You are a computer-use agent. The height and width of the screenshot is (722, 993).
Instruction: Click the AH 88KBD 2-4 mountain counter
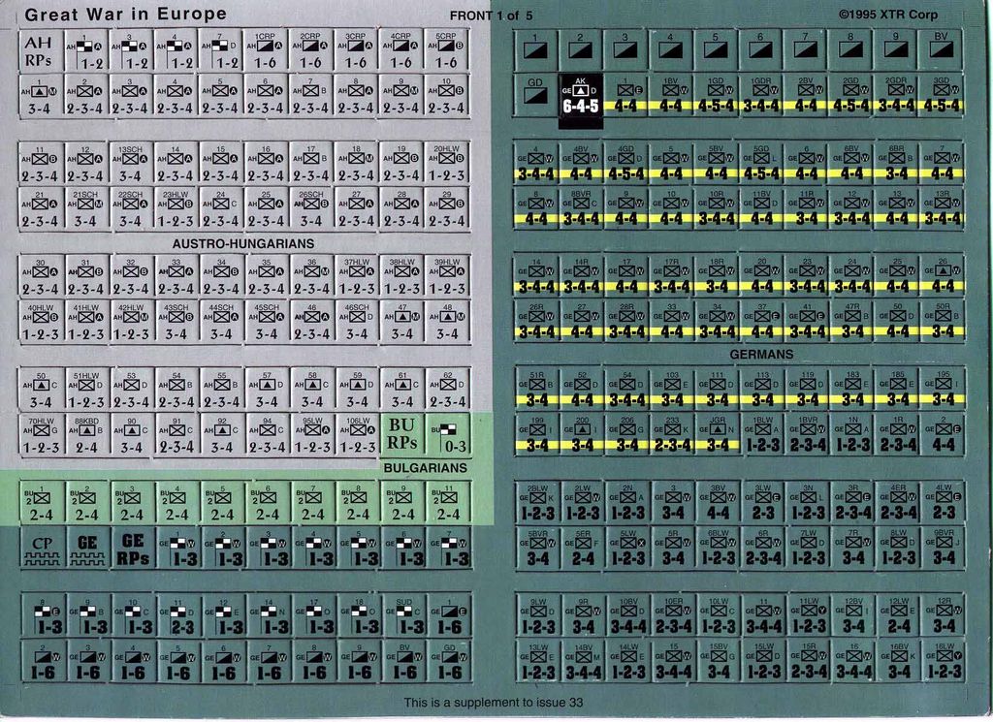coord(86,433)
